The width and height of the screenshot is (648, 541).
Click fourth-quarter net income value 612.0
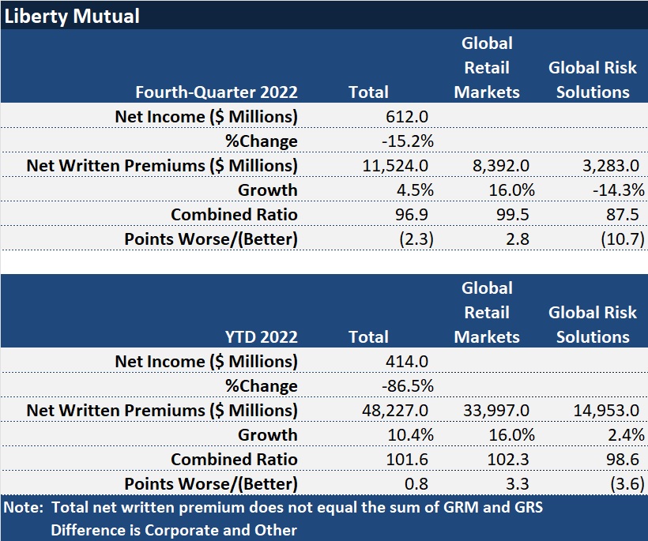[408, 117]
